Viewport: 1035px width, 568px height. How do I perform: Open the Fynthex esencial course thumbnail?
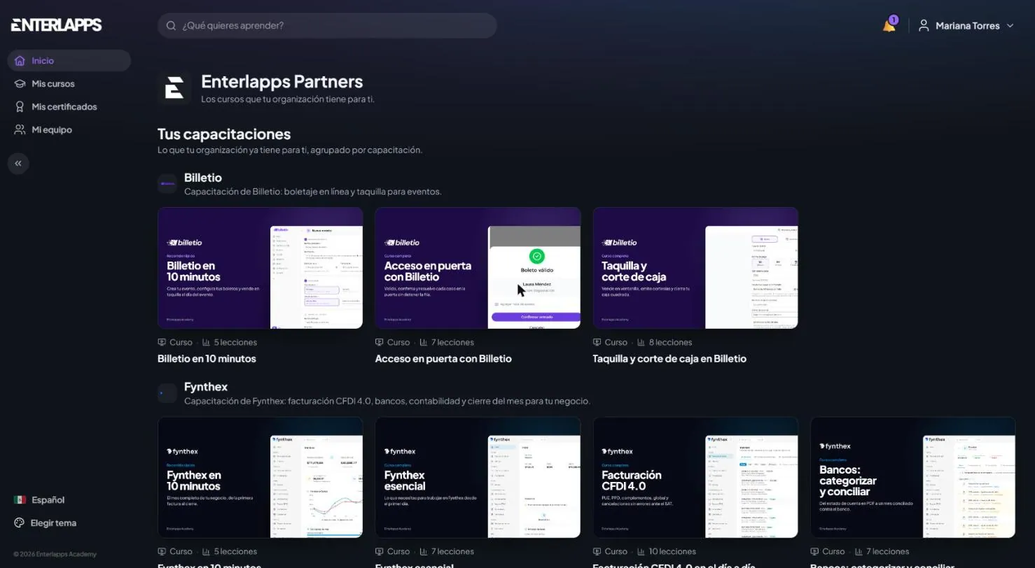point(478,477)
